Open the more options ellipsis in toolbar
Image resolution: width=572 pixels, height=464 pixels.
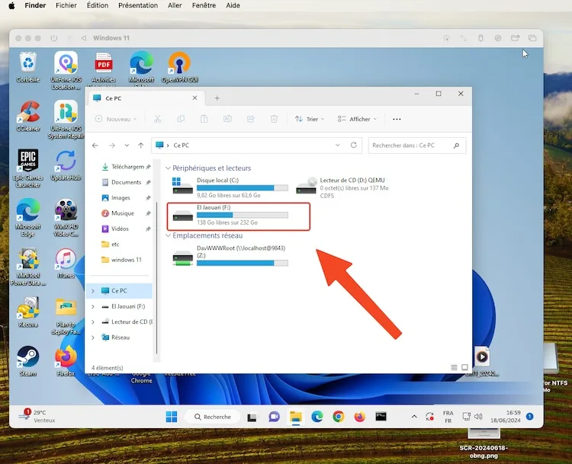(x=397, y=119)
